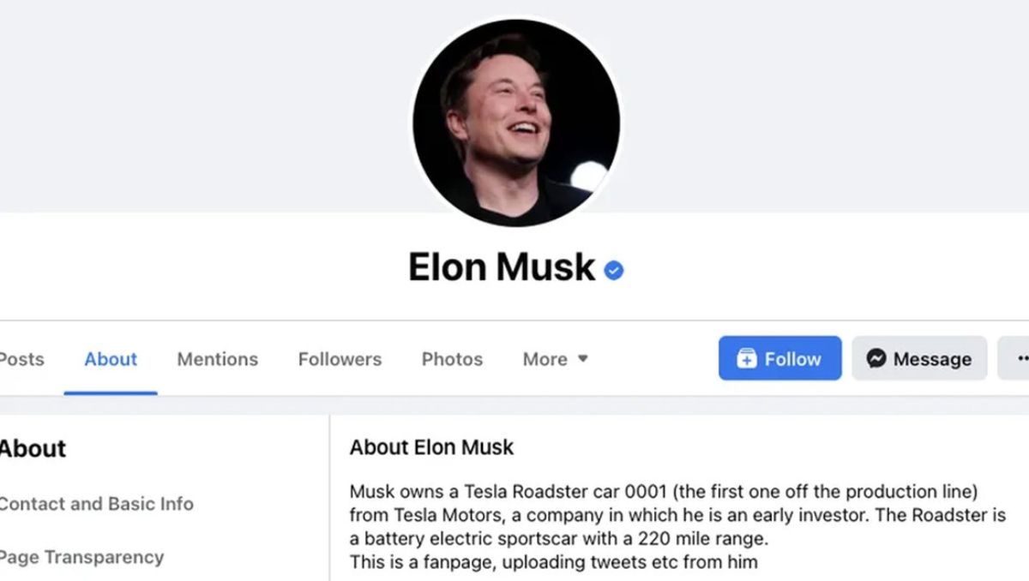Open Elon Musk's circular profile picture
Image resolution: width=1029 pixels, height=581 pixels.
pyautogui.click(x=516, y=122)
